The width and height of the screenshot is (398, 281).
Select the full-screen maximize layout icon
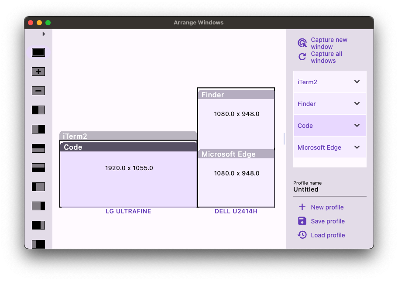(38, 52)
